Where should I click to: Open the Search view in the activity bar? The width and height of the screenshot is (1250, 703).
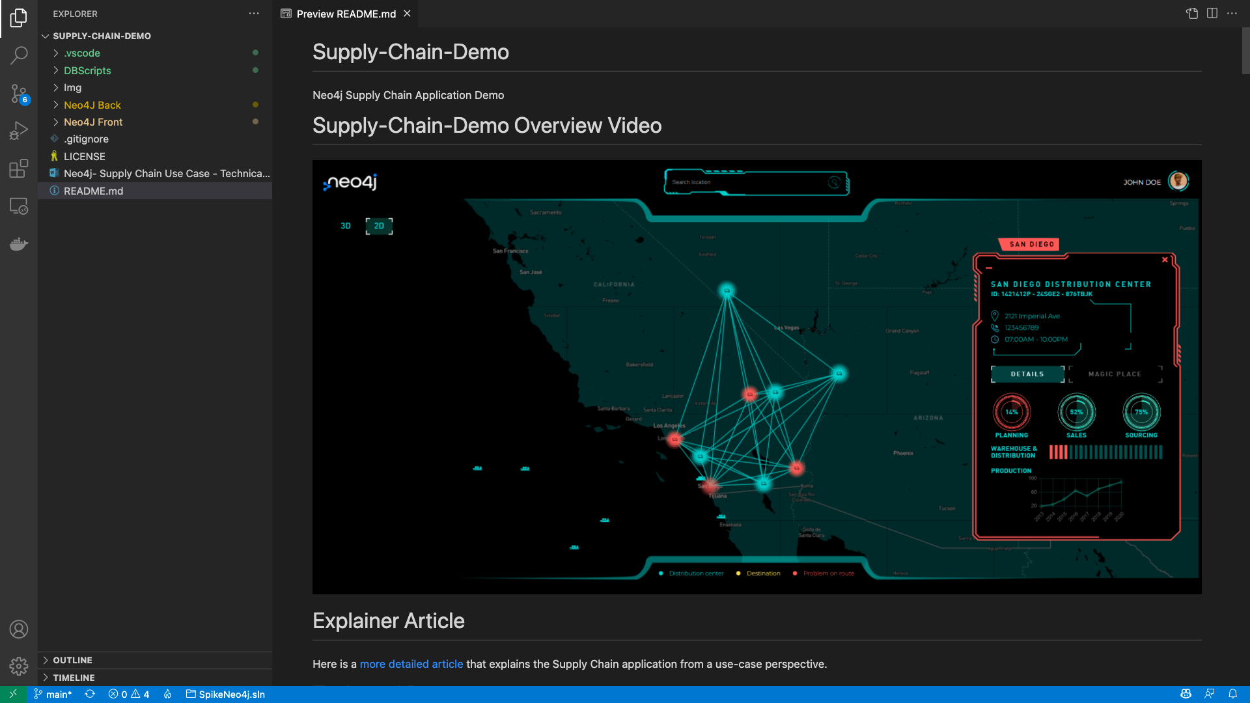pyautogui.click(x=19, y=55)
